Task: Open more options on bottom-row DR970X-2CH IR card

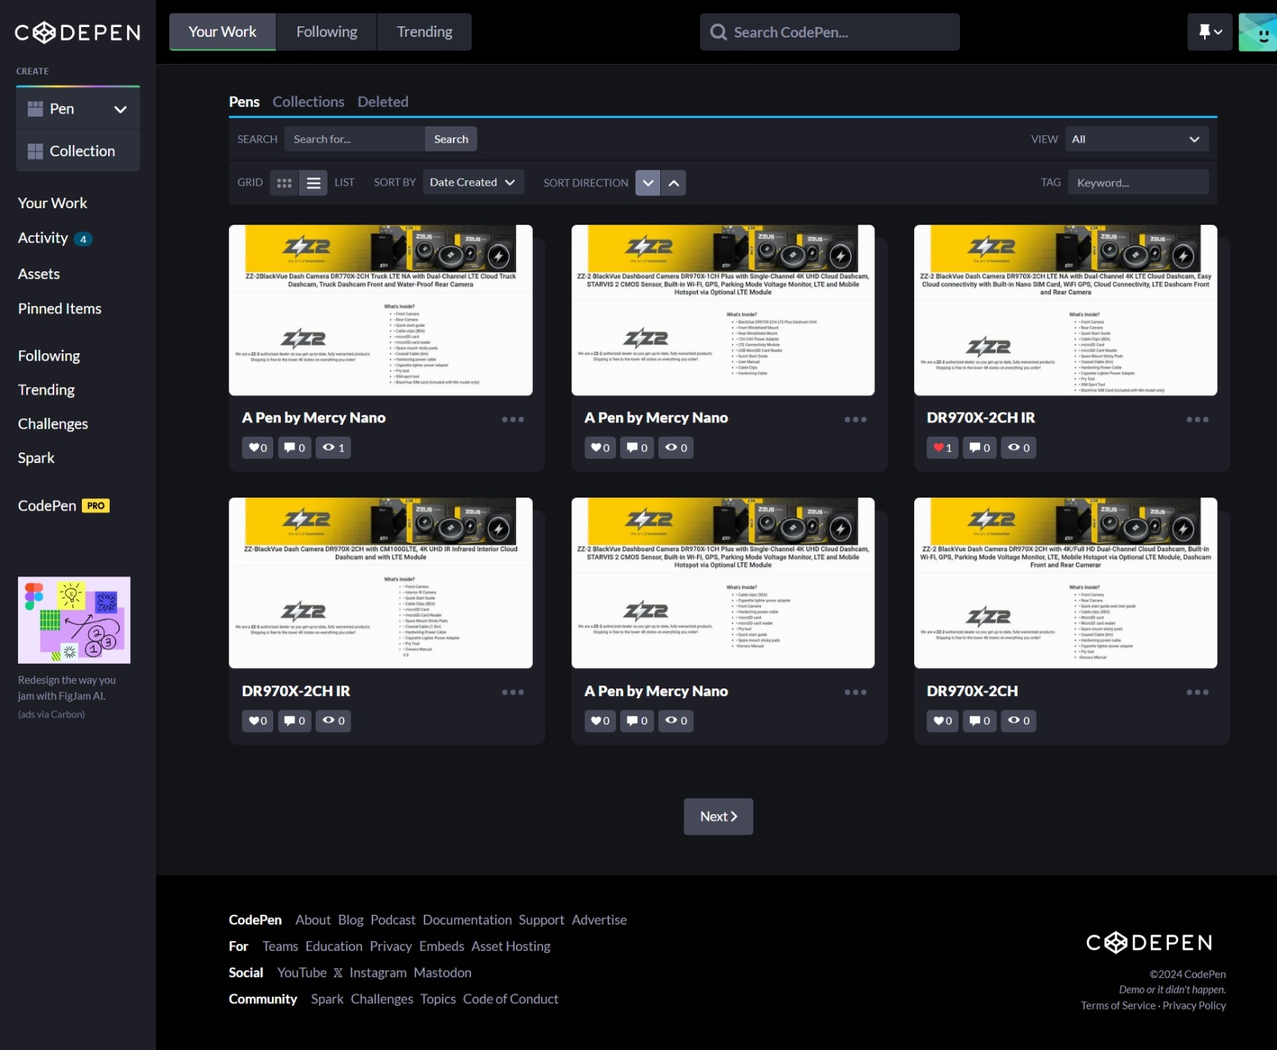Action: (513, 692)
